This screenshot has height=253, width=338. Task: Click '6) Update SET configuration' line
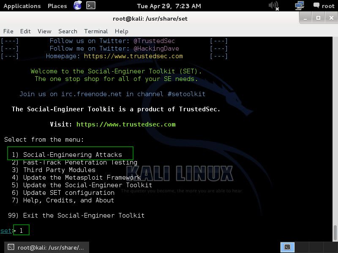63,193
